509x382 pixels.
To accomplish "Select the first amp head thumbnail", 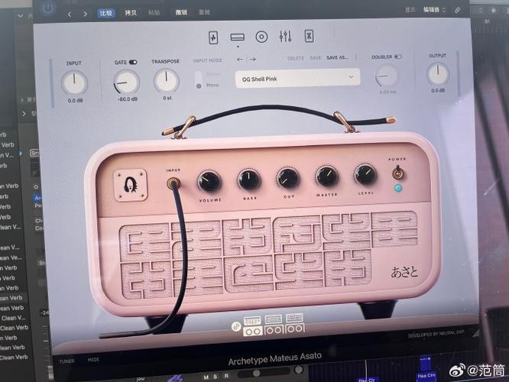I will point(252,321).
